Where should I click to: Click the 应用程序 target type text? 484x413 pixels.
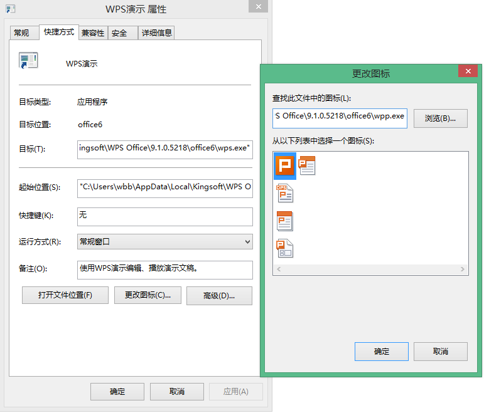[x=92, y=102]
